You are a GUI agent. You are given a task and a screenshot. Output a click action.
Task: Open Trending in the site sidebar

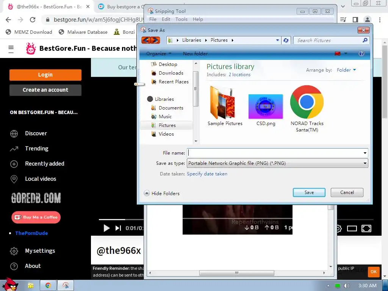click(x=29, y=149)
